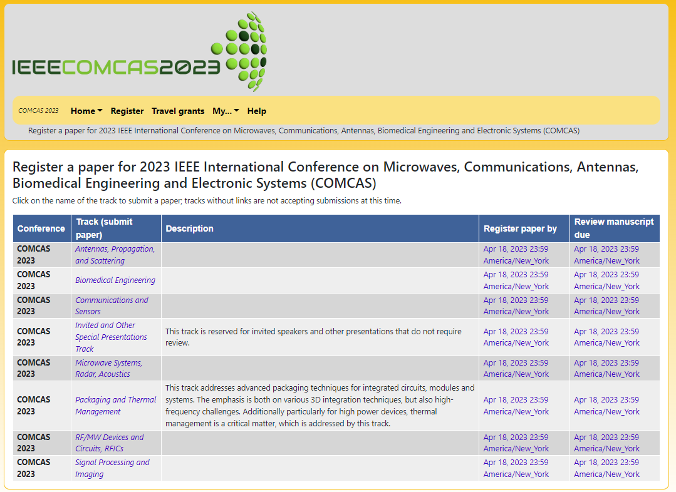
Task: Click the Conference column header
Action: click(x=41, y=228)
